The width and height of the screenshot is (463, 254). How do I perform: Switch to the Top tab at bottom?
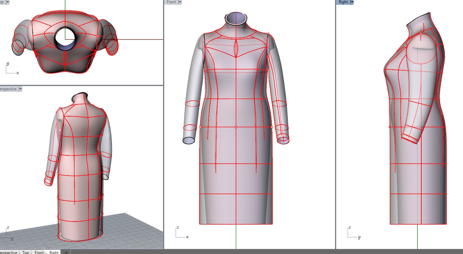pyautogui.click(x=26, y=252)
